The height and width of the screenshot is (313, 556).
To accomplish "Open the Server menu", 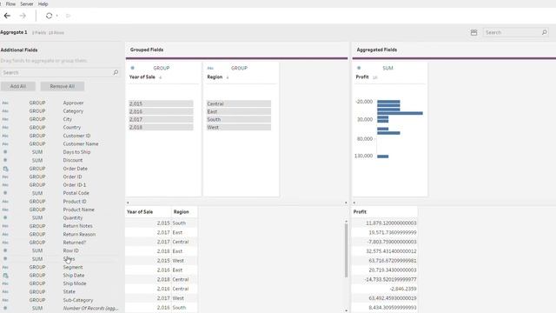I will point(27,3).
